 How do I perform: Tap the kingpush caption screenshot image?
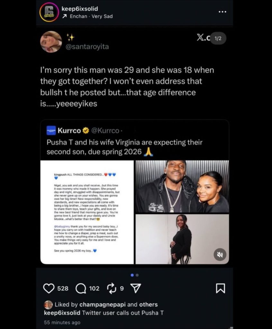pyautogui.click(x=87, y=212)
